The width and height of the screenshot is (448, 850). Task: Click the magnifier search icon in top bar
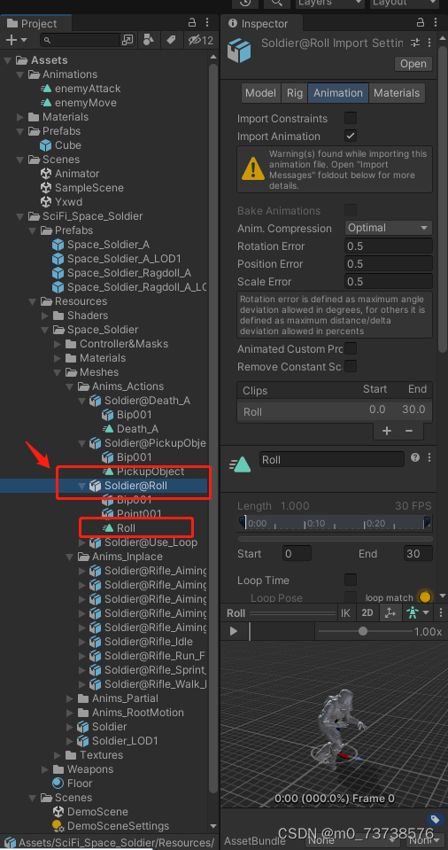click(x=277, y=3)
